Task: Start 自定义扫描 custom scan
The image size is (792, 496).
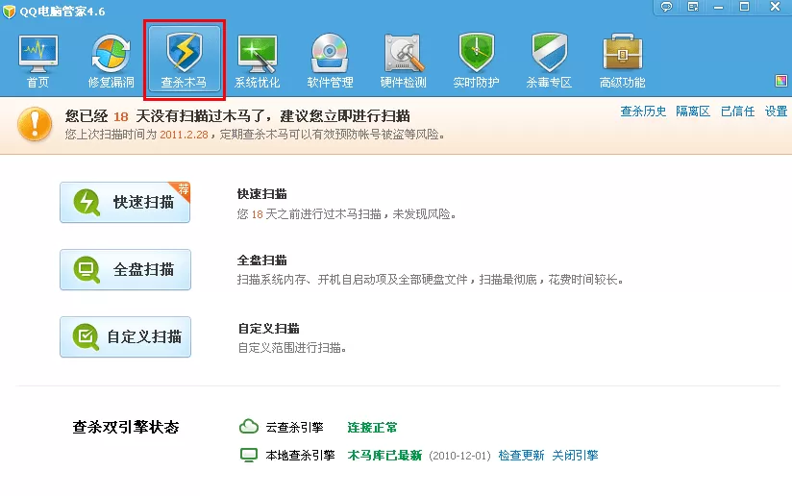Action: [125, 336]
